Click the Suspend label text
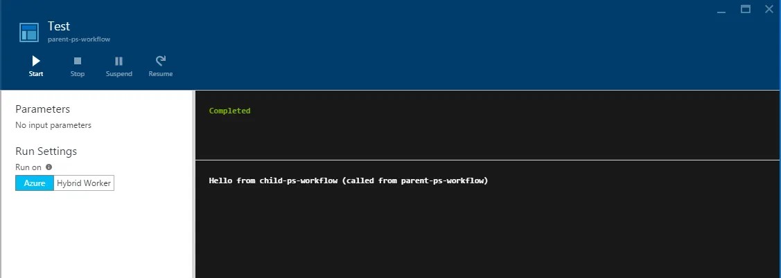Screen dimensions: 781x278 (x=119, y=73)
